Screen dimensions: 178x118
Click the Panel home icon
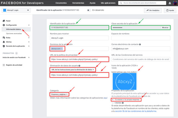[x=4, y=21]
